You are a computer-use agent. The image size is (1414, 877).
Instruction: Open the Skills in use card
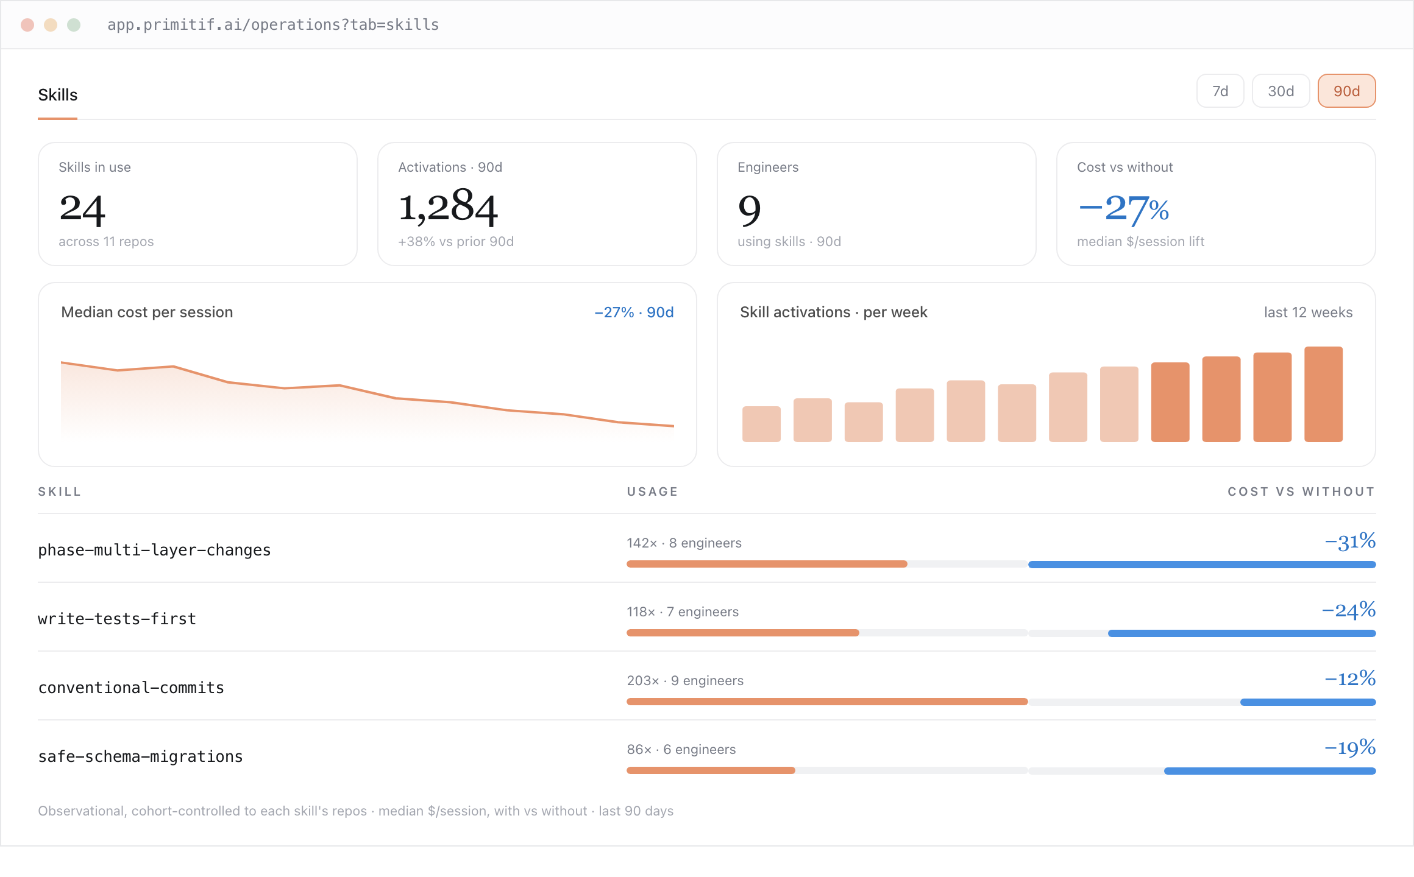click(x=197, y=204)
